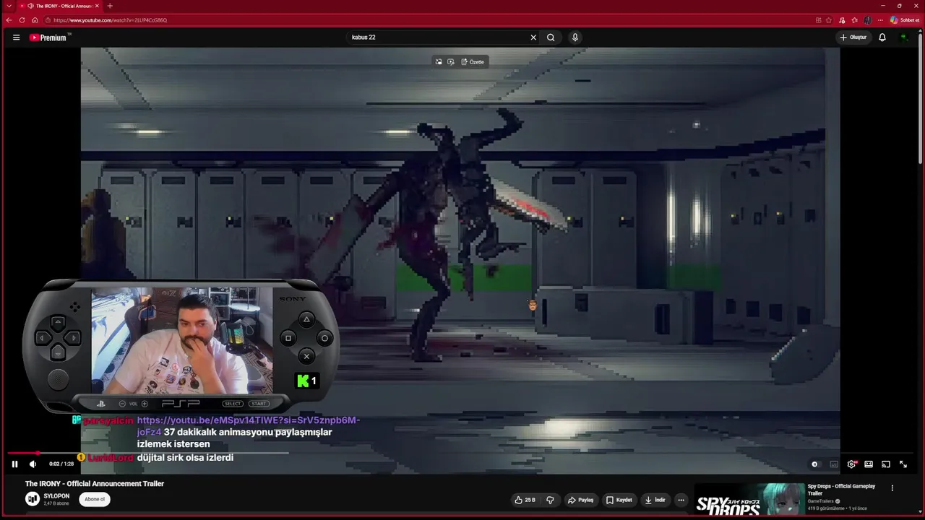View site information lock icon
The height and width of the screenshot is (520, 925).
click(47, 20)
